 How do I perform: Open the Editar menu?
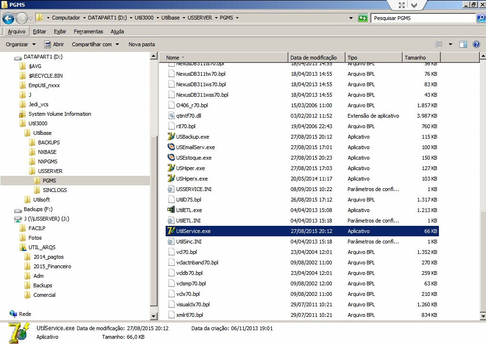tap(40, 31)
